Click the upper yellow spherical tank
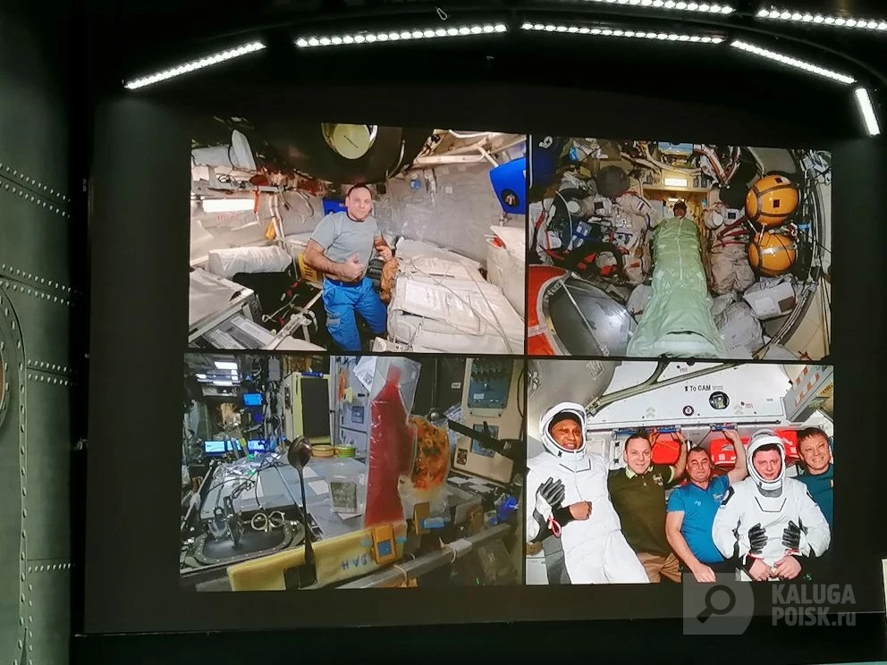This screenshot has height=665, width=887. 772,200
